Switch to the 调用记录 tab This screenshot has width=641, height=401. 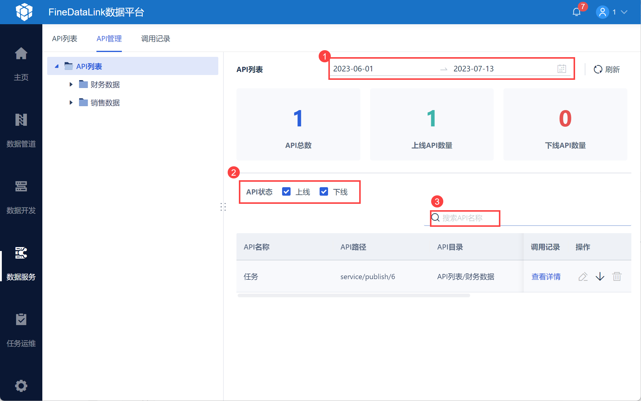pyautogui.click(x=156, y=39)
